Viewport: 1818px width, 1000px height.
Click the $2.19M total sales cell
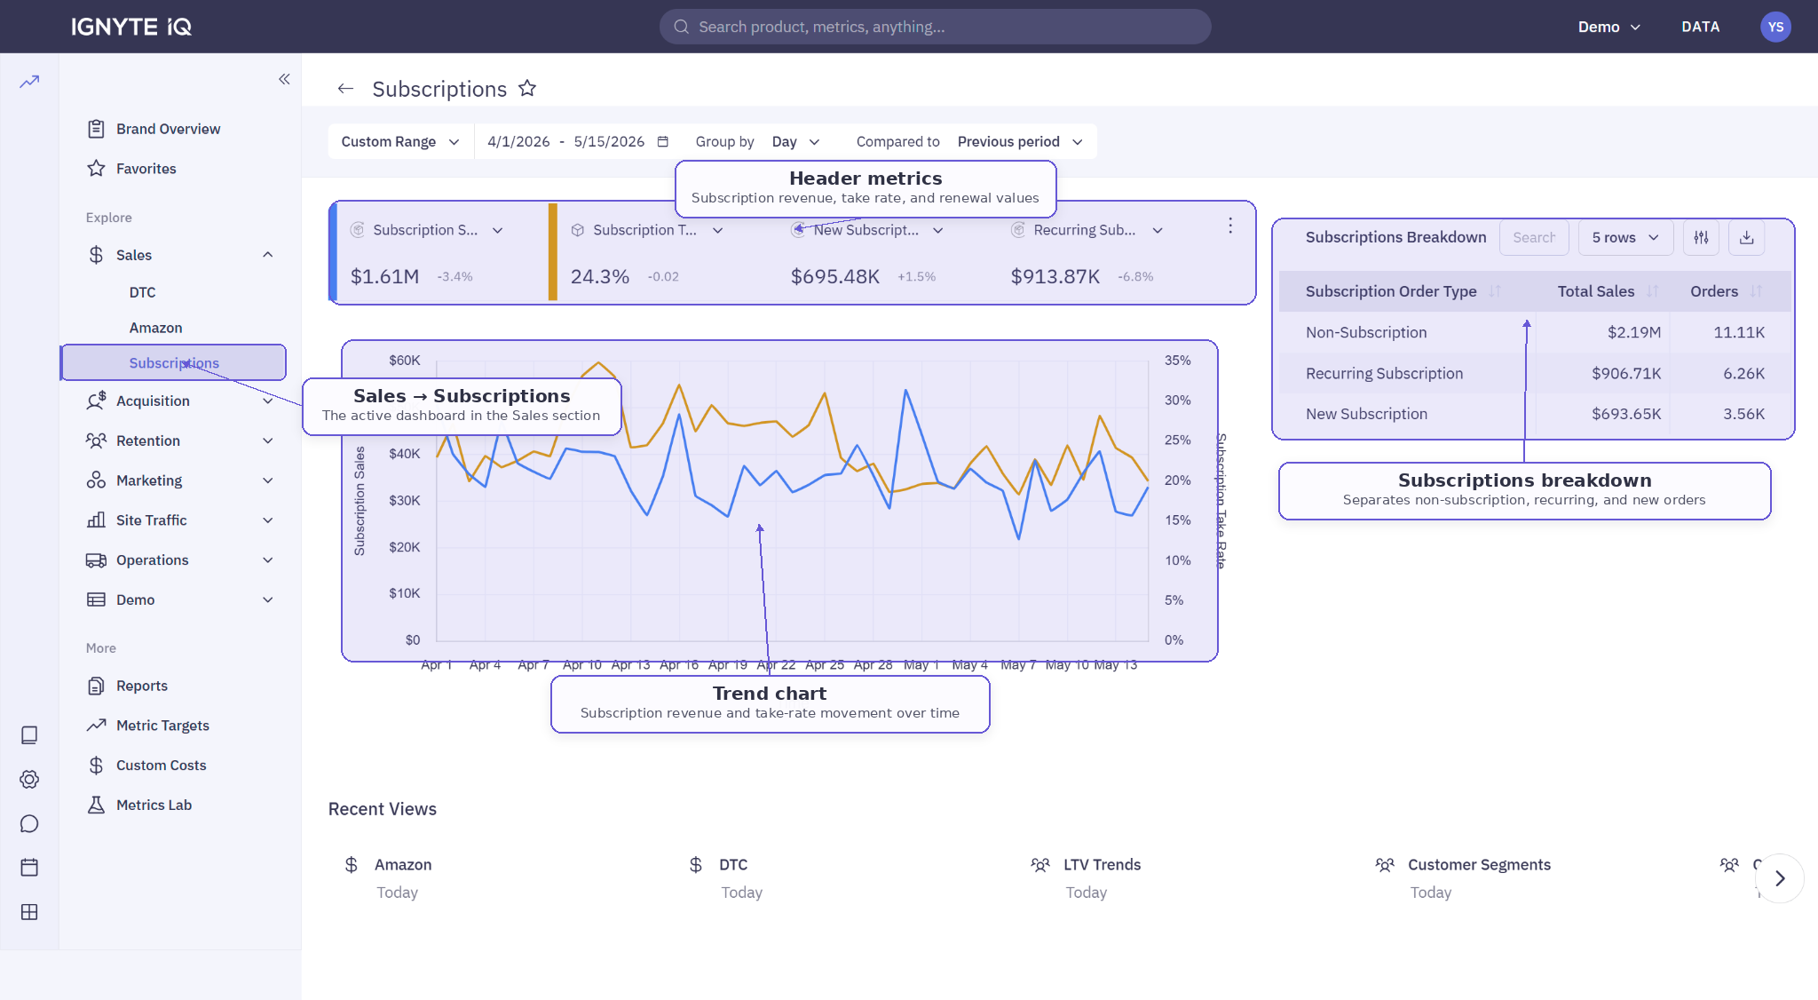click(1633, 332)
